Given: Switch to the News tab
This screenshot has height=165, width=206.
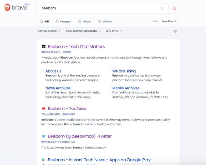Looking at the screenshot, I should coord(84,22).
